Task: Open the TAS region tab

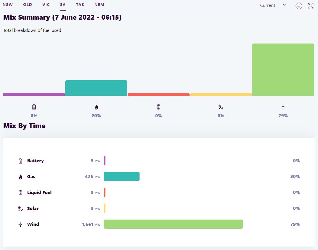Action: [80, 5]
